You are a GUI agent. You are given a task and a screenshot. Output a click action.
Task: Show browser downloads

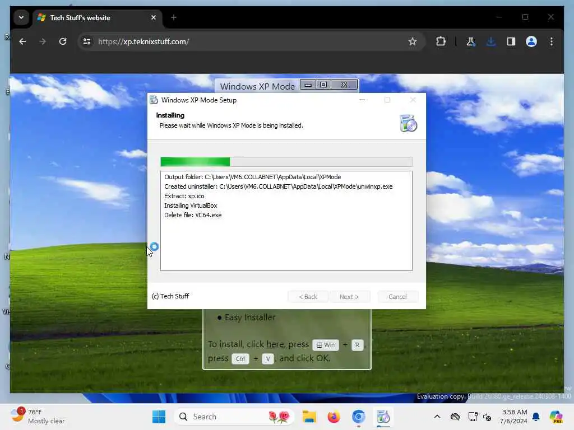tap(491, 41)
